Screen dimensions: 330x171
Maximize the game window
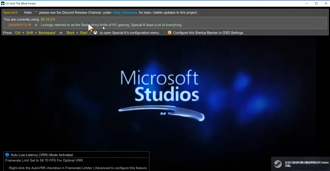tap(316, 3)
